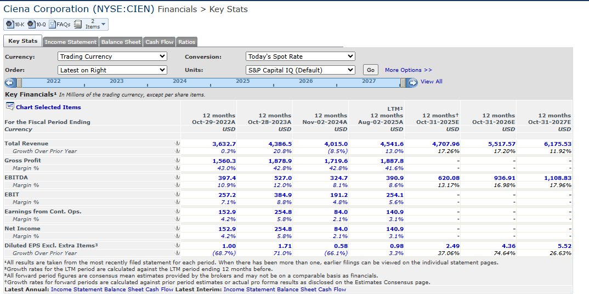The height and width of the screenshot is (294, 589).
Task: Switch to the Cash Flow tab
Action: click(x=160, y=42)
